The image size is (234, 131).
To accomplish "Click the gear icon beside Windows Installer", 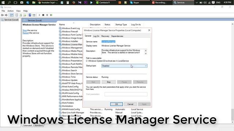I will (60, 41).
